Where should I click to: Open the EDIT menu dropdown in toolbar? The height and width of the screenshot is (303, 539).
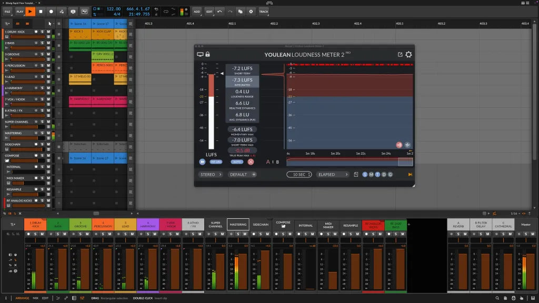(x=209, y=12)
